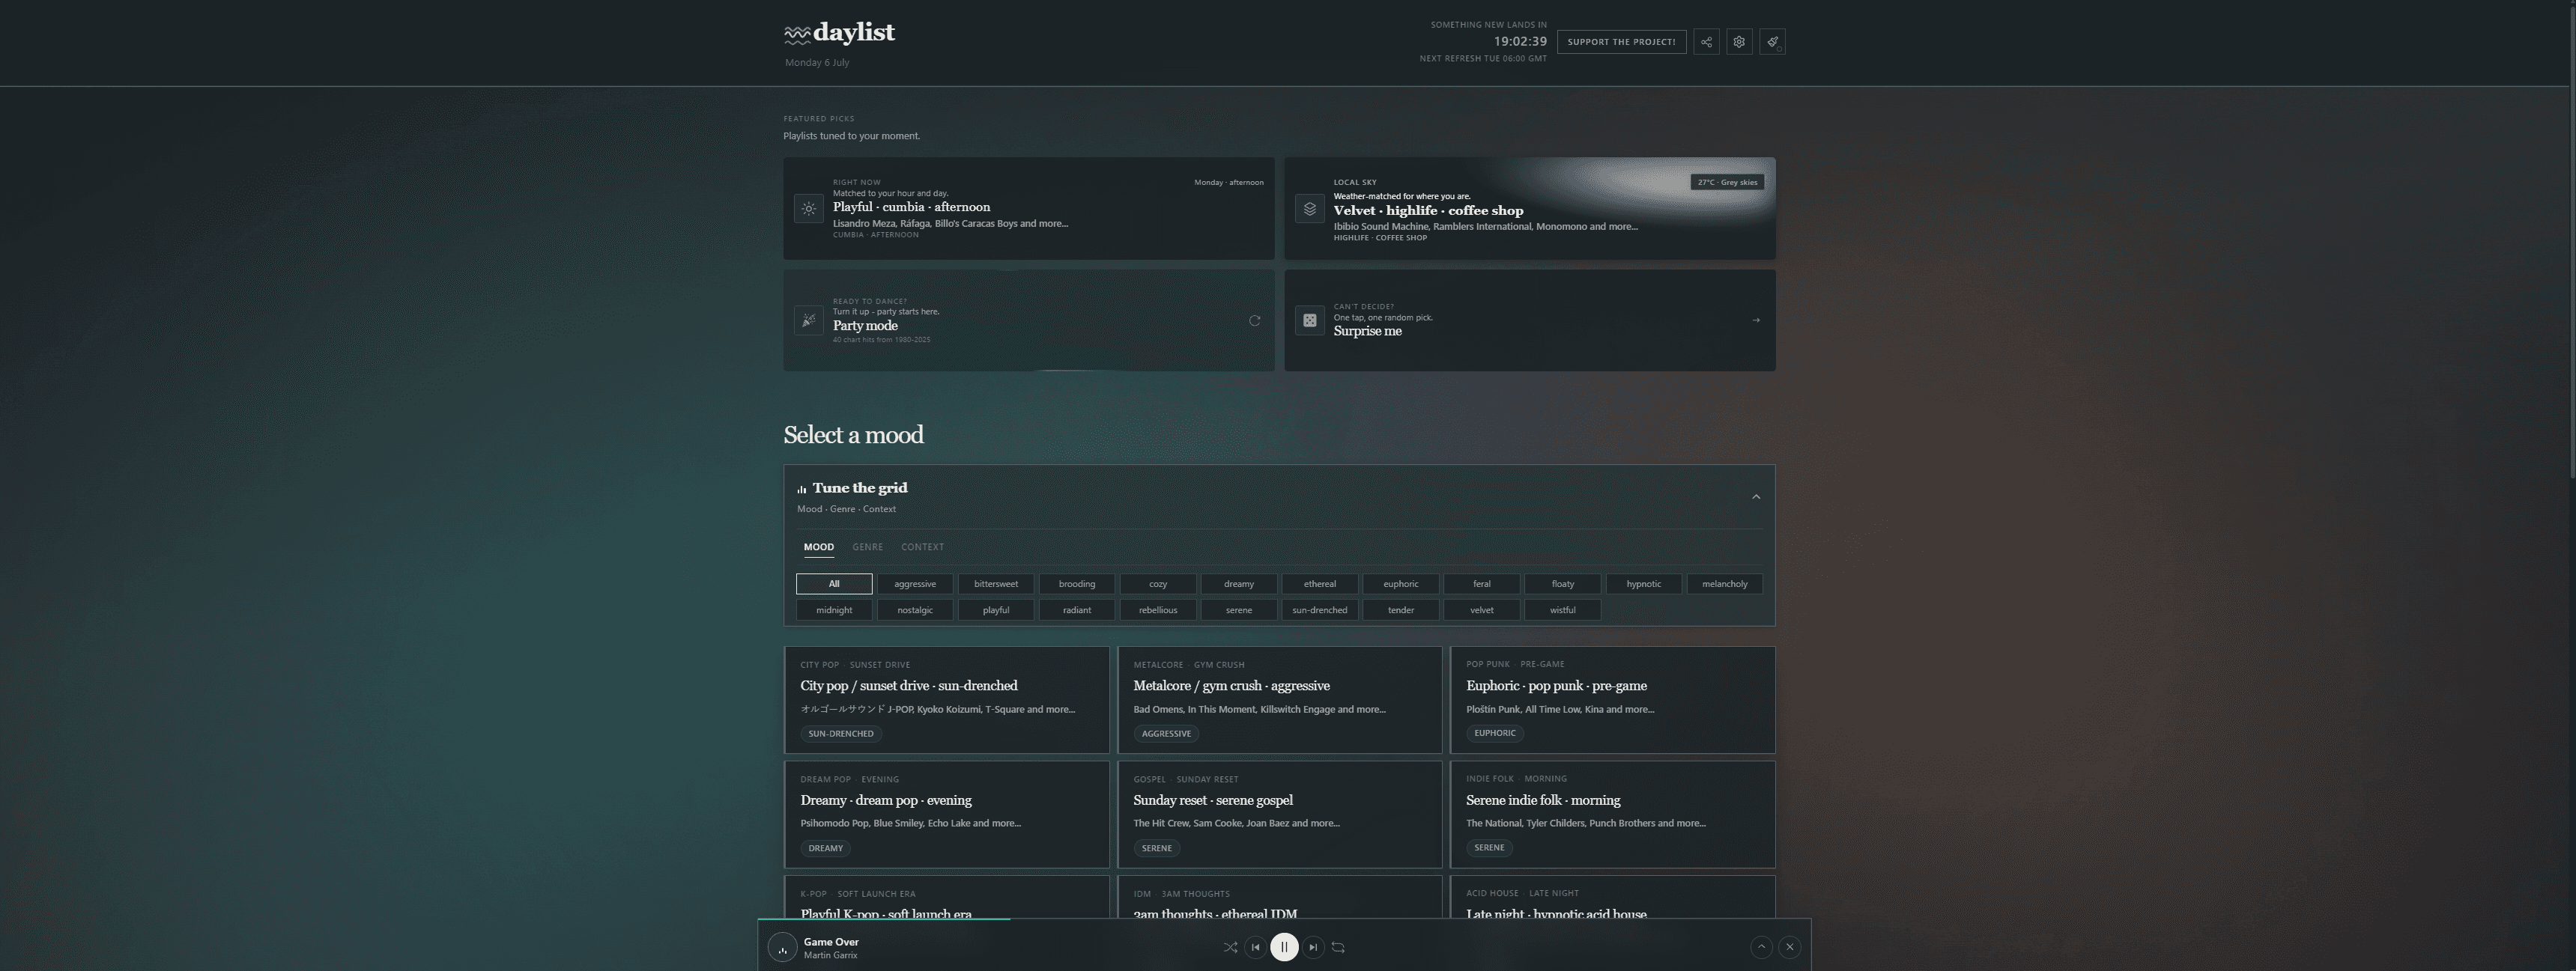Close the player bar
Viewport: 2576px width, 971px height.
coord(1790,947)
